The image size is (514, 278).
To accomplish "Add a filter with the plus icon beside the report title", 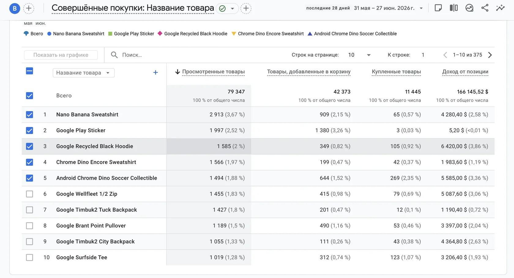I will 246,9.
